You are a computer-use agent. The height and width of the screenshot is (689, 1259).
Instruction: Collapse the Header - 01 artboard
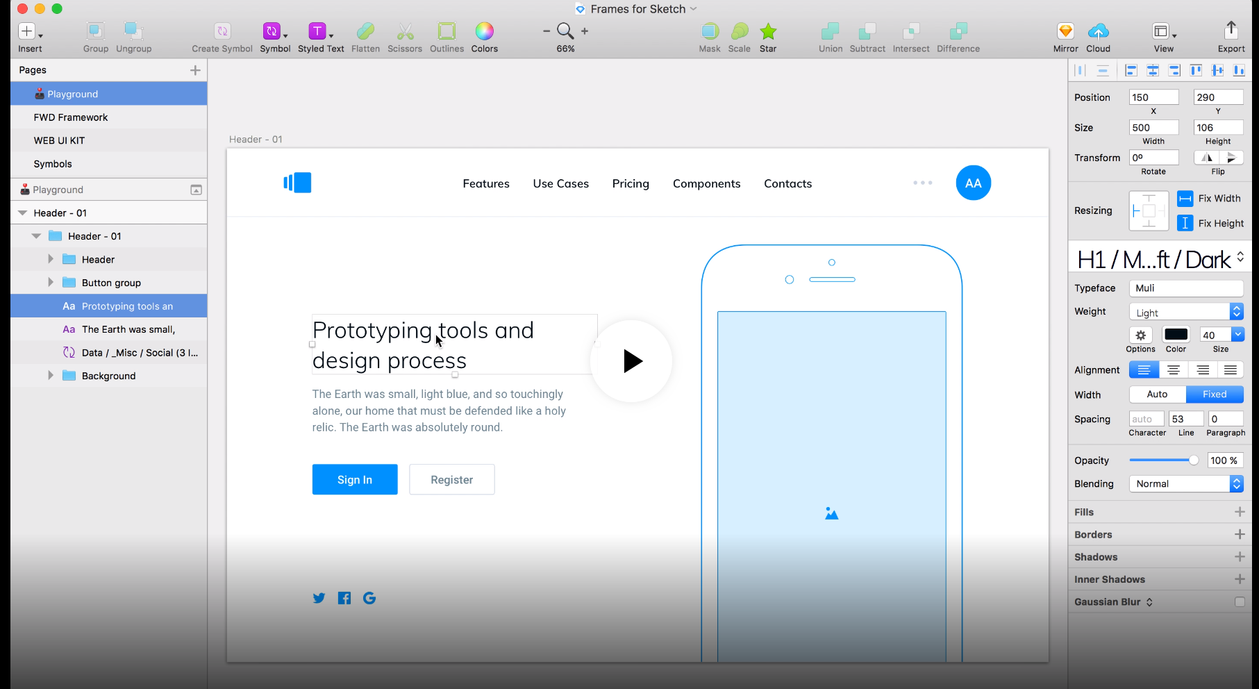pos(22,213)
